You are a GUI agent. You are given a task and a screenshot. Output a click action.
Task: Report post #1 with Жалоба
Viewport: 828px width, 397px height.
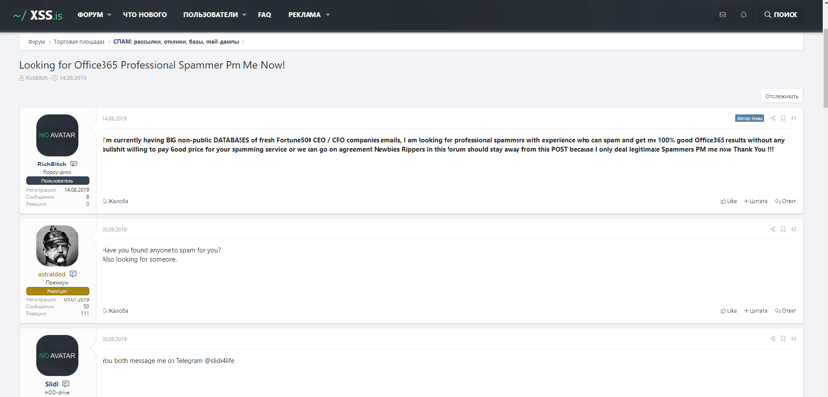115,201
